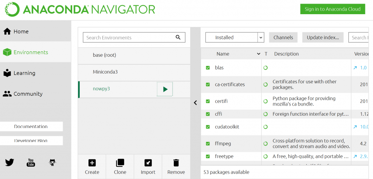Click the Version column header

click(361, 54)
